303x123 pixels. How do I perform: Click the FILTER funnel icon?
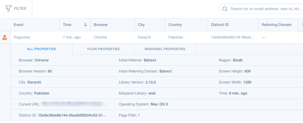click(8, 9)
